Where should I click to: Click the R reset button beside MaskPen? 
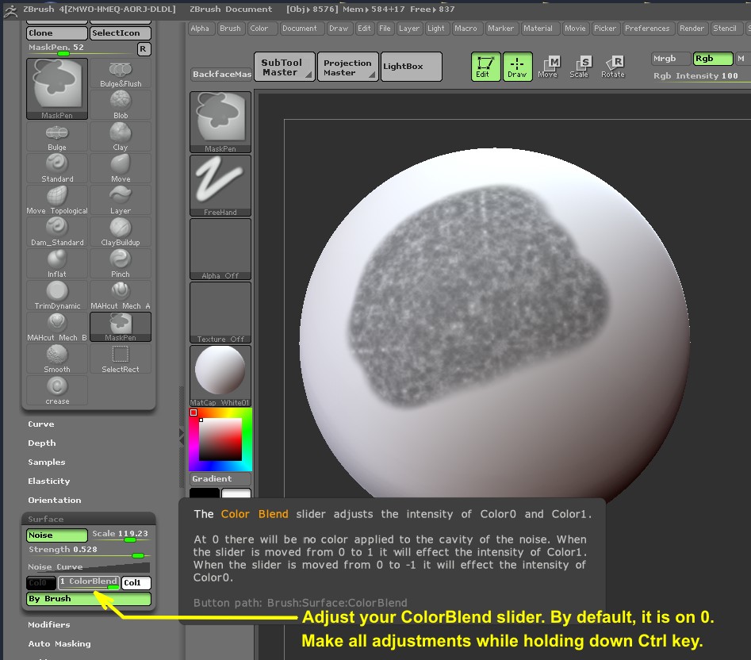[144, 49]
